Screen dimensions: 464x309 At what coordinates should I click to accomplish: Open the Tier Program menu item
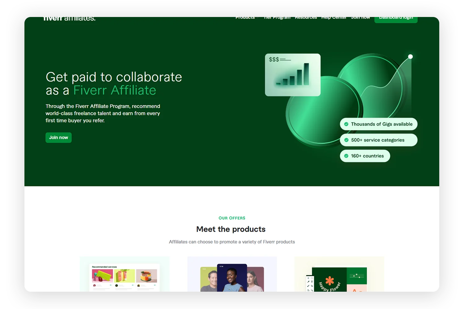[x=277, y=18]
